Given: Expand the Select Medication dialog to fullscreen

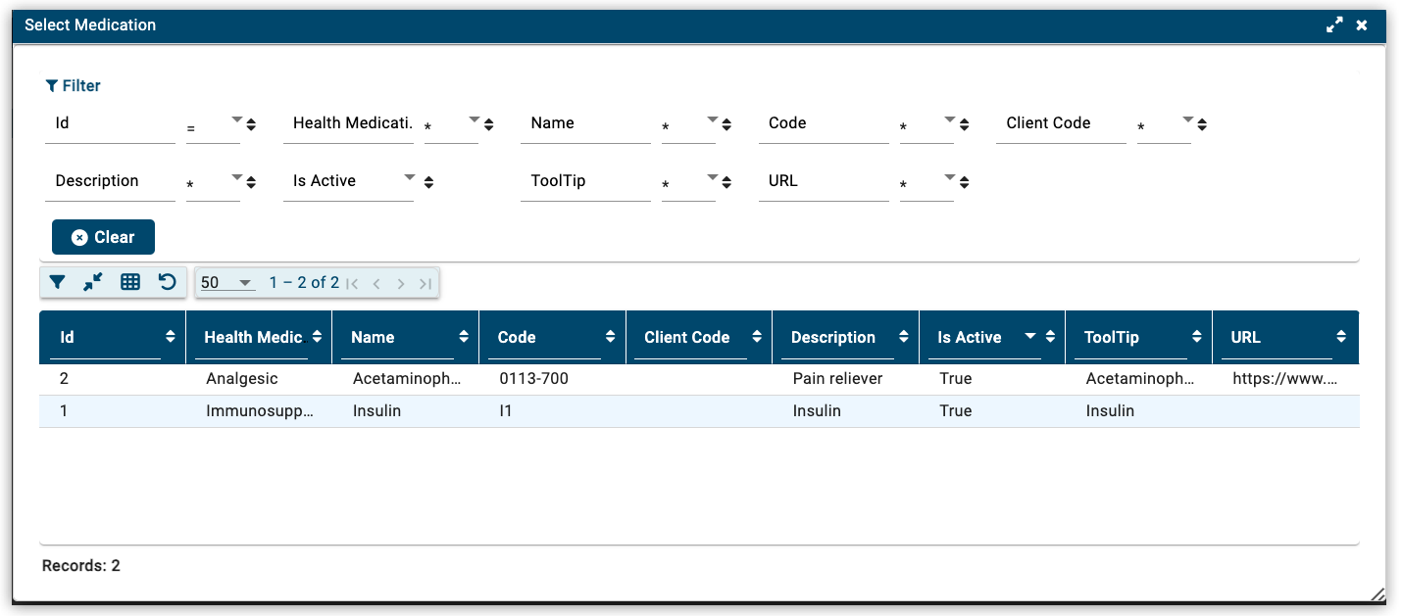Looking at the screenshot, I should [1334, 25].
